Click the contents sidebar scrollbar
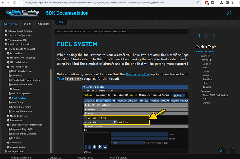Viewport: 240px width, 159px height. point(51,111)
